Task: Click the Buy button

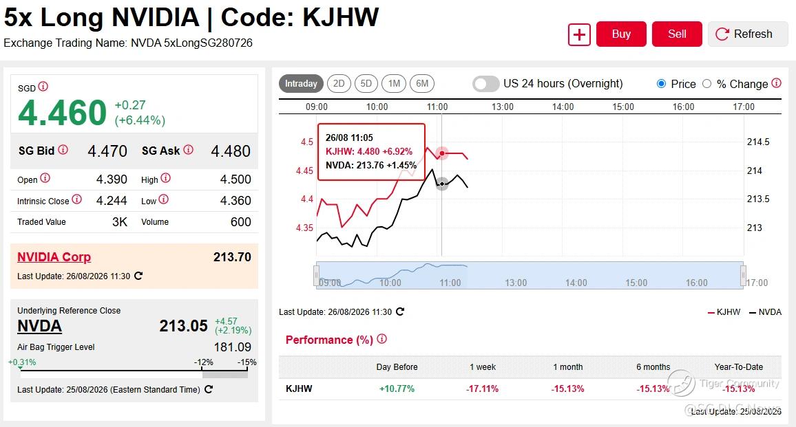Action: coord(621,34)
